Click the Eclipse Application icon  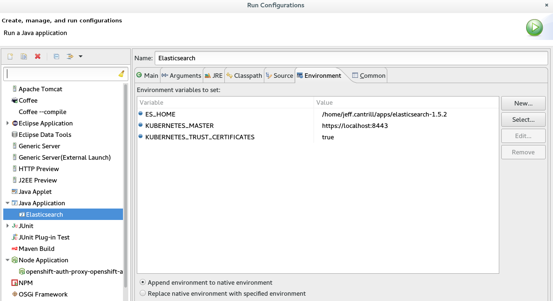click(x=15, y=123)
